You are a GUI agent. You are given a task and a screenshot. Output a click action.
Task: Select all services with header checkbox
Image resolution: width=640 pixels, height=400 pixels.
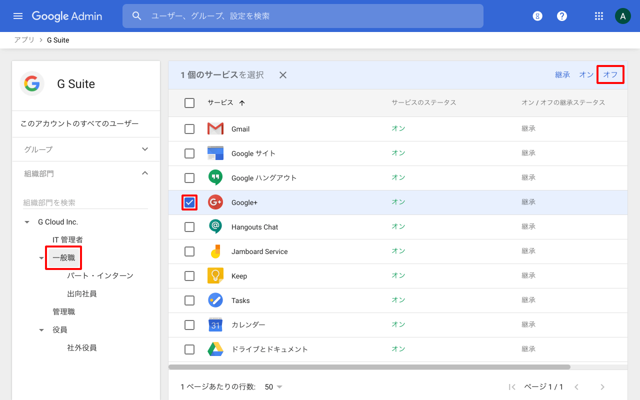coord(189,103)
